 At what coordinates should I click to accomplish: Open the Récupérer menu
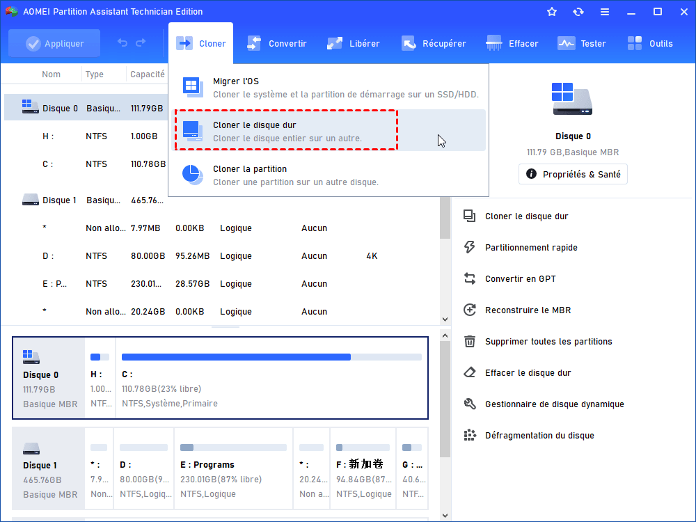(x=433, y=43)
